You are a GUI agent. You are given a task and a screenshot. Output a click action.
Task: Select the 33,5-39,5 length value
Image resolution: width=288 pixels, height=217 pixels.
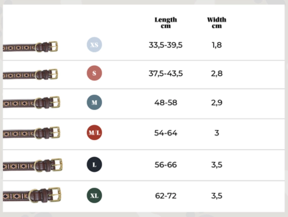click(166, 45)
